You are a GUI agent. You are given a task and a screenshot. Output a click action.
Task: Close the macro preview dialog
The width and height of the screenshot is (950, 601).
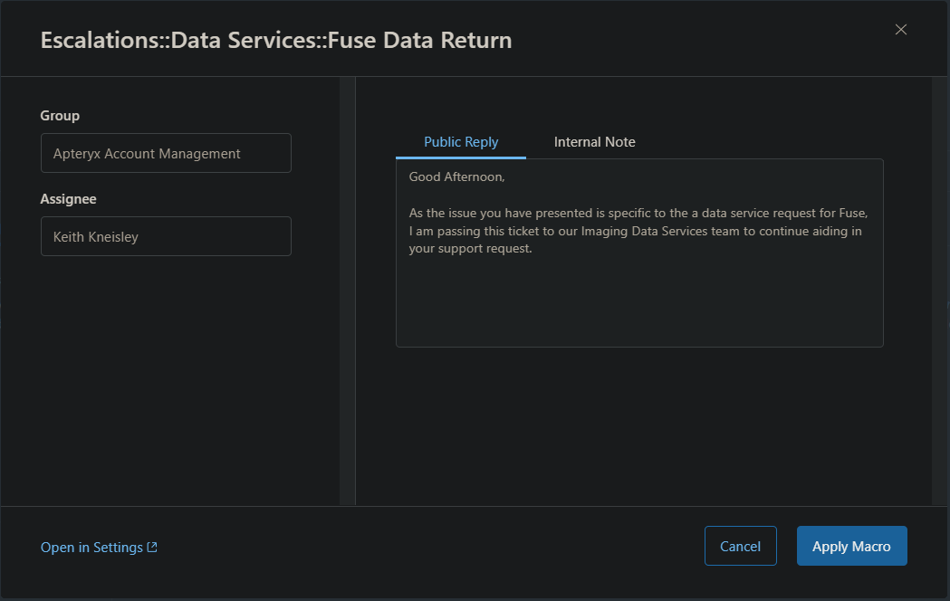(x=900, y=30)
